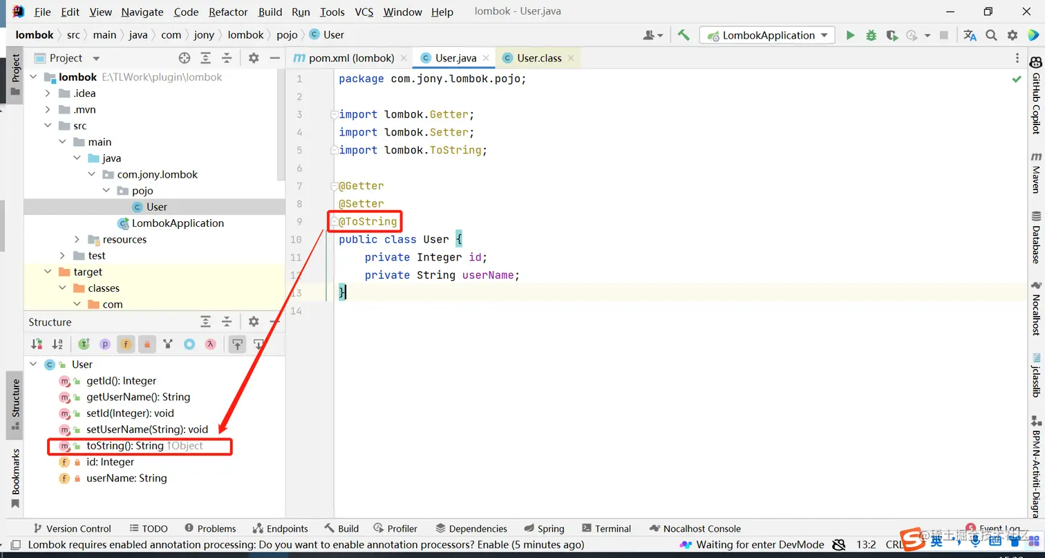
Task: Toggle show fields in Structure
Action: pyautogui.click(x=126, y=344)
